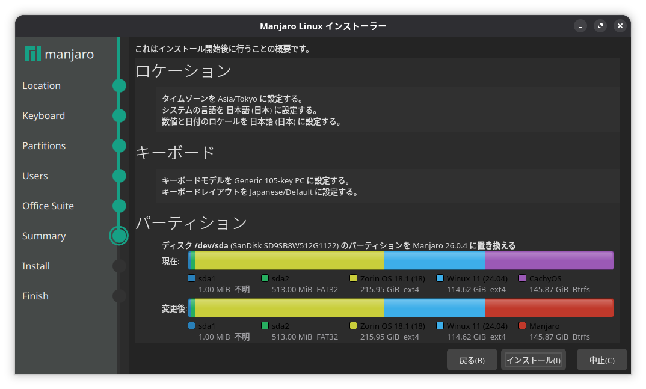Click the /dev/sda disk replacement description
Screen dimensions: 646x389
coord(338,245)
